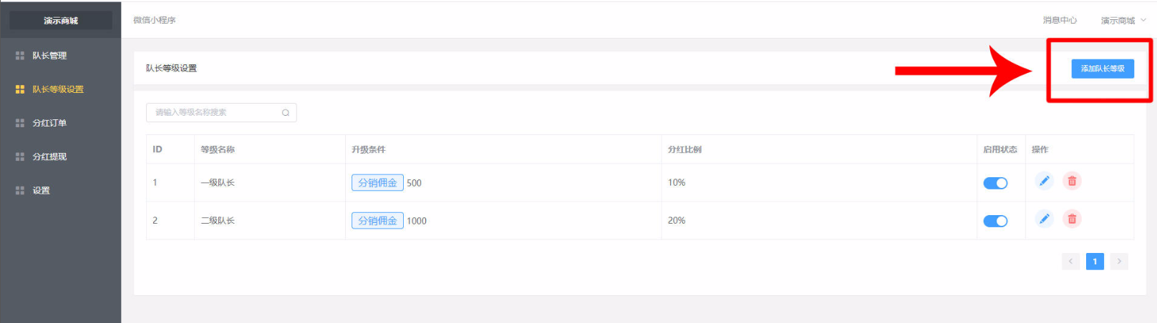Click the 添加队长等级 button
Image resolution: width=1157 pixels, height=323 pixels.
click(1102, 69)
